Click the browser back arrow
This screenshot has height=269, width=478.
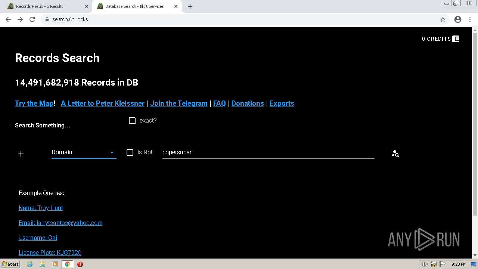pyautogui.click(x=8, y=19)
